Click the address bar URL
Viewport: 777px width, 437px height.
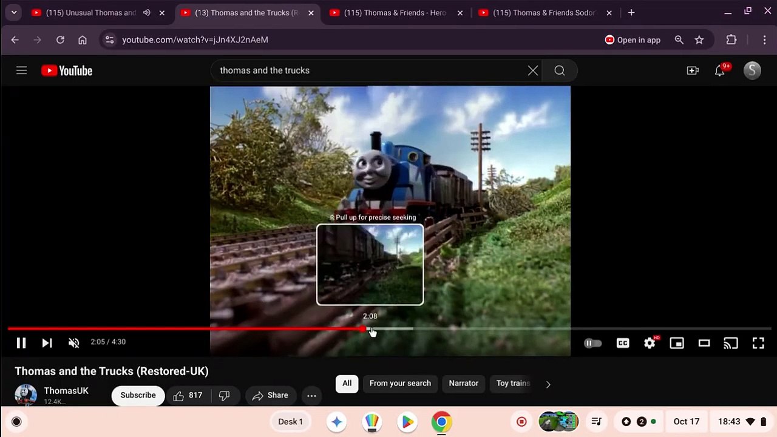195,40
